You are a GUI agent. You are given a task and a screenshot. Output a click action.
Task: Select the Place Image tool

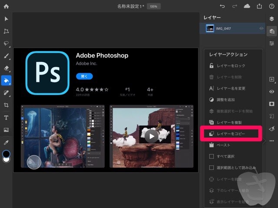6,130
